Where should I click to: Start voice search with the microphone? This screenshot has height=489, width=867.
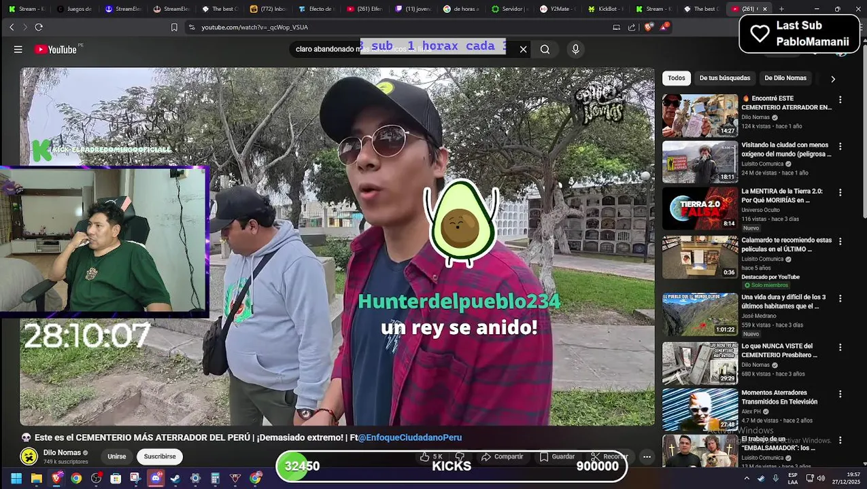575,50
